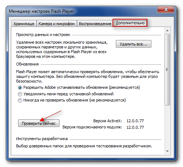Screen dimensions: 183x167
Task: Select Разрешить Adobe устанавливать обновления option
Action: pyautogui.click(x=20, y=88)
